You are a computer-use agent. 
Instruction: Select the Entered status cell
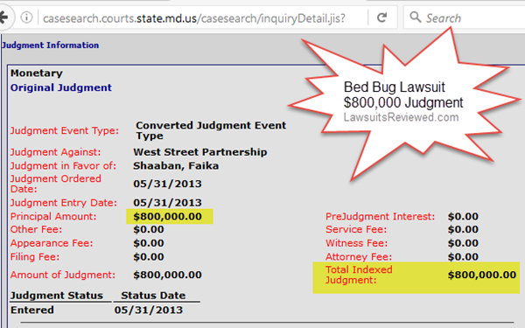(32, 310)
